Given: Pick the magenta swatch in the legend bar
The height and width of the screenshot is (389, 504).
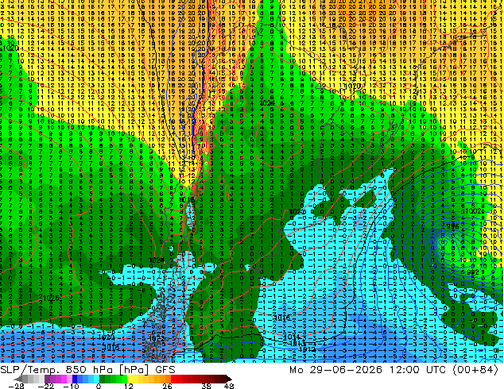Looking at the screenshot, I should [64, 379].
